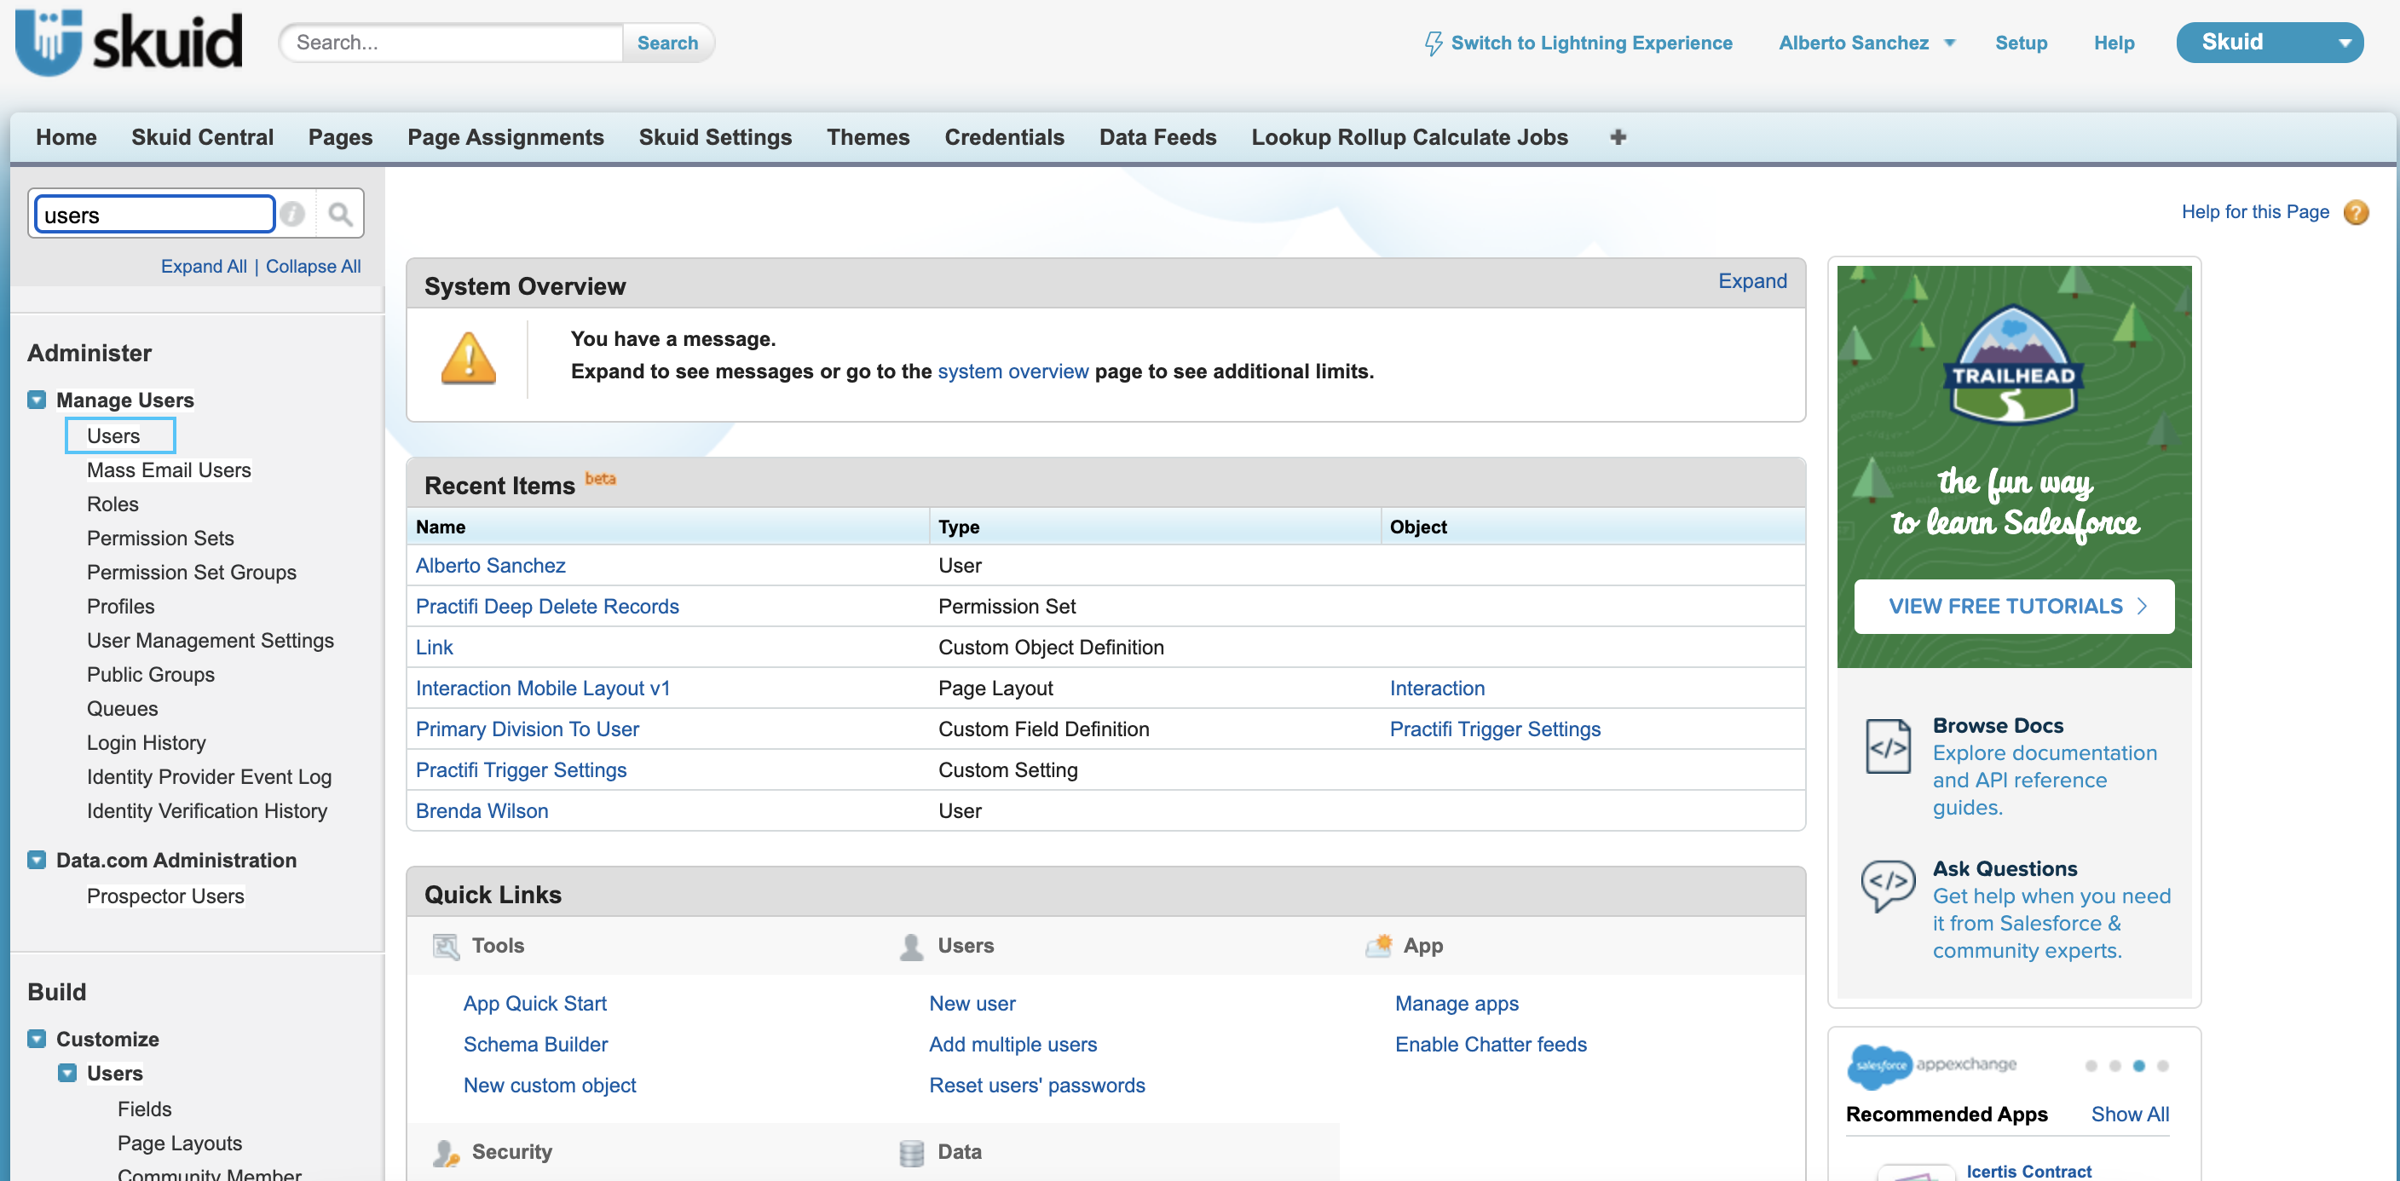Open Brenda Wilson recent item
Screen dimensions: 2400x1181
482,811
